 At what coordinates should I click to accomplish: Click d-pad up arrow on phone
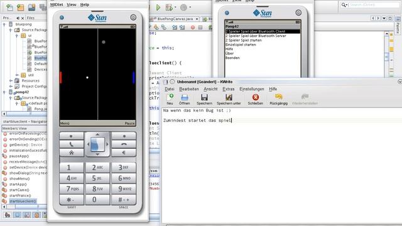pos(97,134)
